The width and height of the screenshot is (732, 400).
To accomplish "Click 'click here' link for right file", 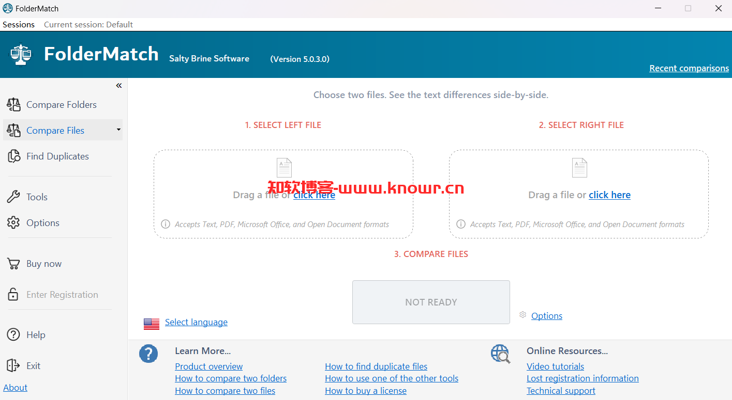I will point(609,195).
